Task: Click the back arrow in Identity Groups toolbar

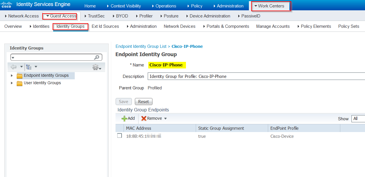Action: [x=13, y=67]
